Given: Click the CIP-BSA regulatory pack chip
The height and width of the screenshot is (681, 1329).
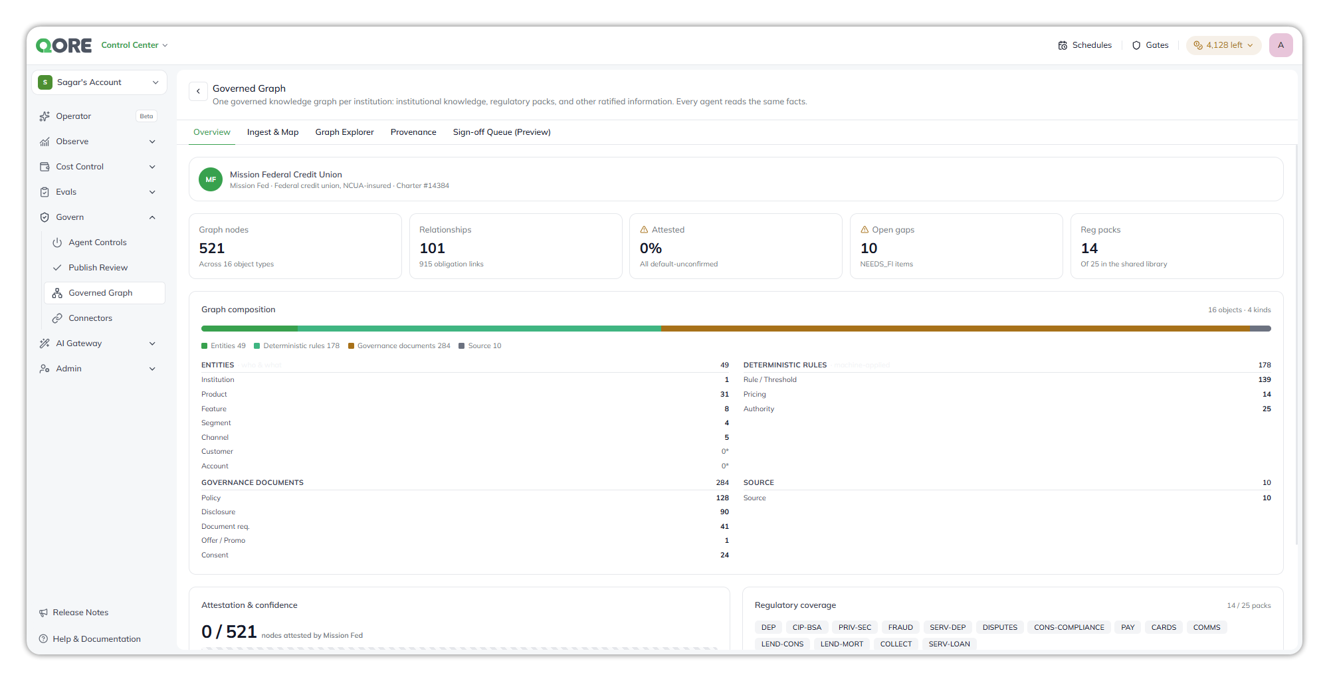Looking at the screenshot, I should pyautogui.click(x=807, y=627).
